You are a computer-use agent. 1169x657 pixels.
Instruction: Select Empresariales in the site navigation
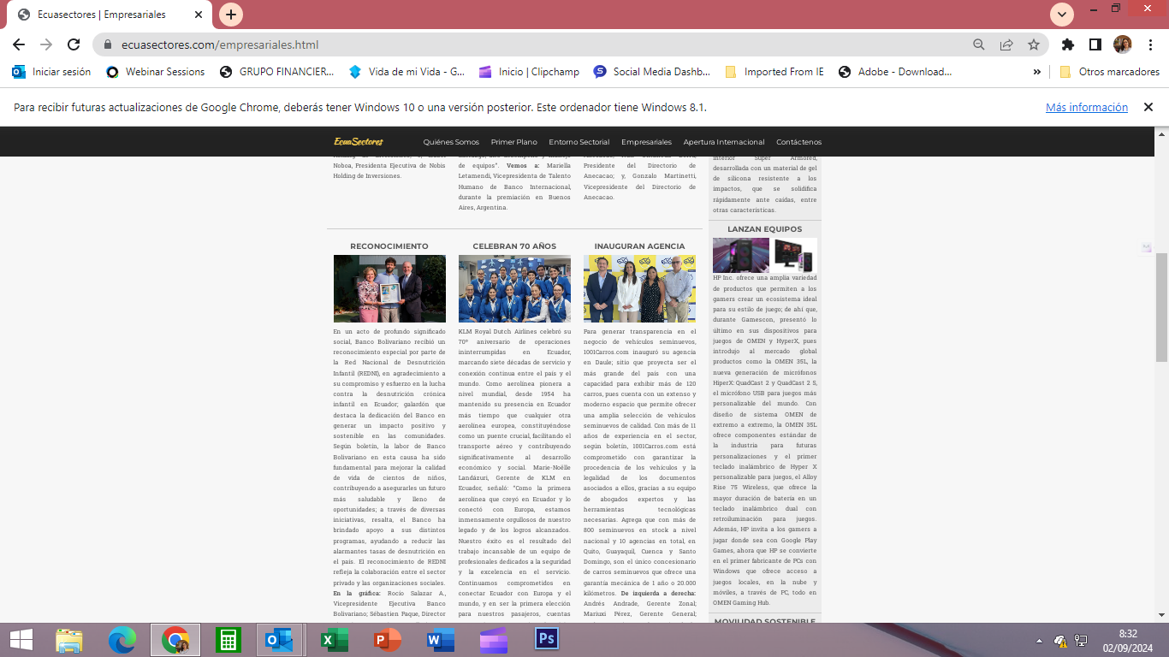646,142
